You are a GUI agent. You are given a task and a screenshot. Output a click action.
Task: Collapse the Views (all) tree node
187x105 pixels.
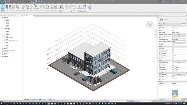pyautogui.click(x=1, y=17)
